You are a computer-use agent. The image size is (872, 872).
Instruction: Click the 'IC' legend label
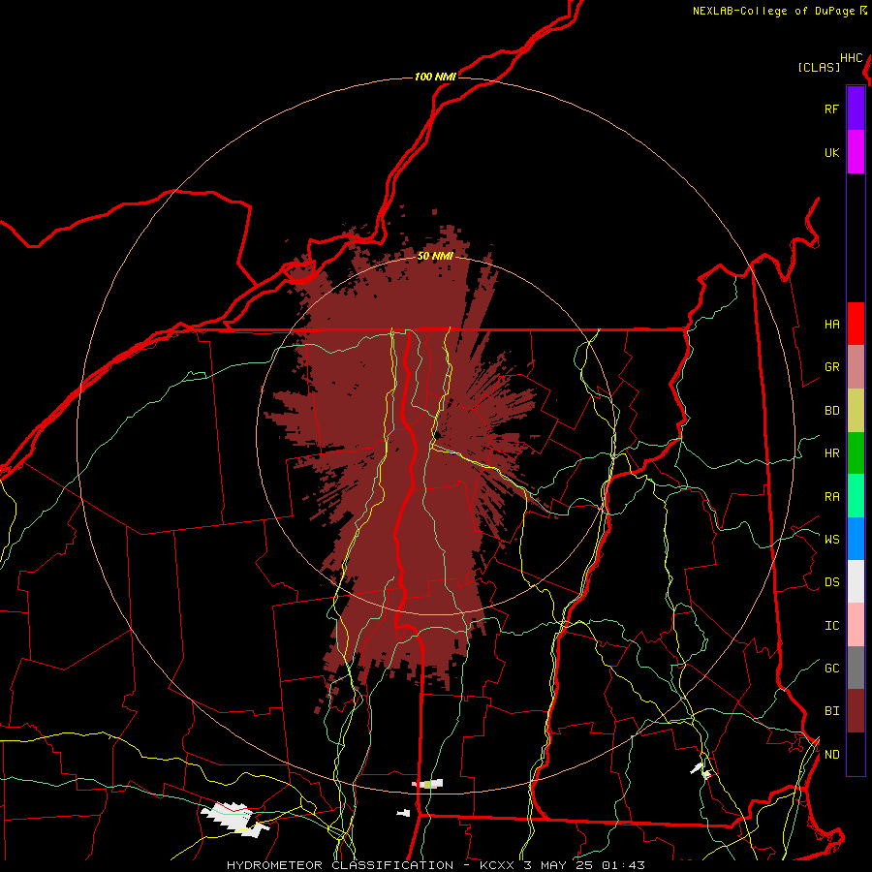tap(831, 626)
